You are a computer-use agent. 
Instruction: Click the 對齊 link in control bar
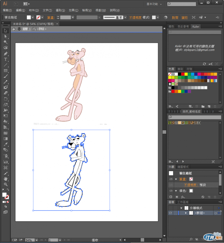pyautogui.click(x=175, y=18)
